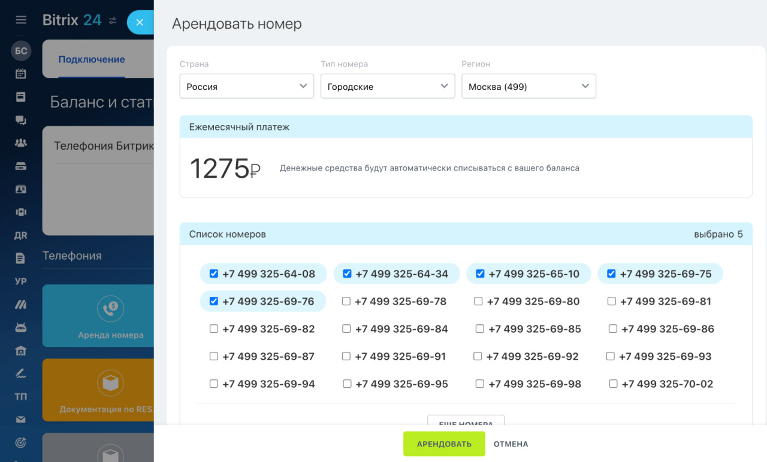The width and height of the screenshot is (767, 462).
Task: Open the chat bubbles icon in sidebar
Action: click(21, 120)
